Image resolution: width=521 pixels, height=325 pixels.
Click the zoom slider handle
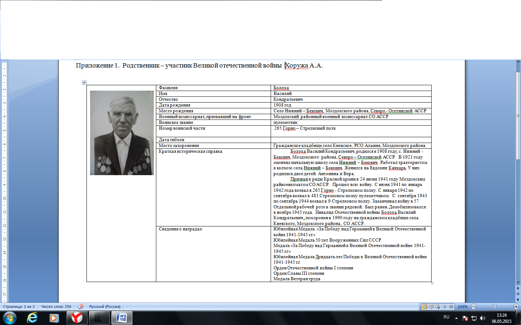[x=495, y=307]
